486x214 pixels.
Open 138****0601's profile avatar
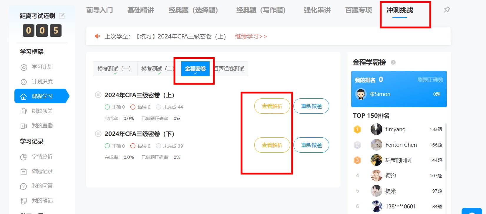(376, 206)
